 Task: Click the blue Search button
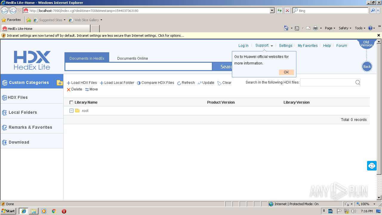click(222, 67)
